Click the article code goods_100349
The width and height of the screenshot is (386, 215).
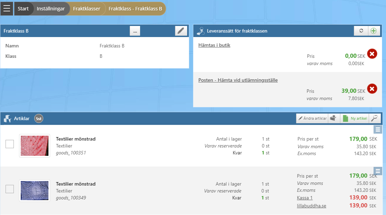pyautogui.click(x=71, y=198)
